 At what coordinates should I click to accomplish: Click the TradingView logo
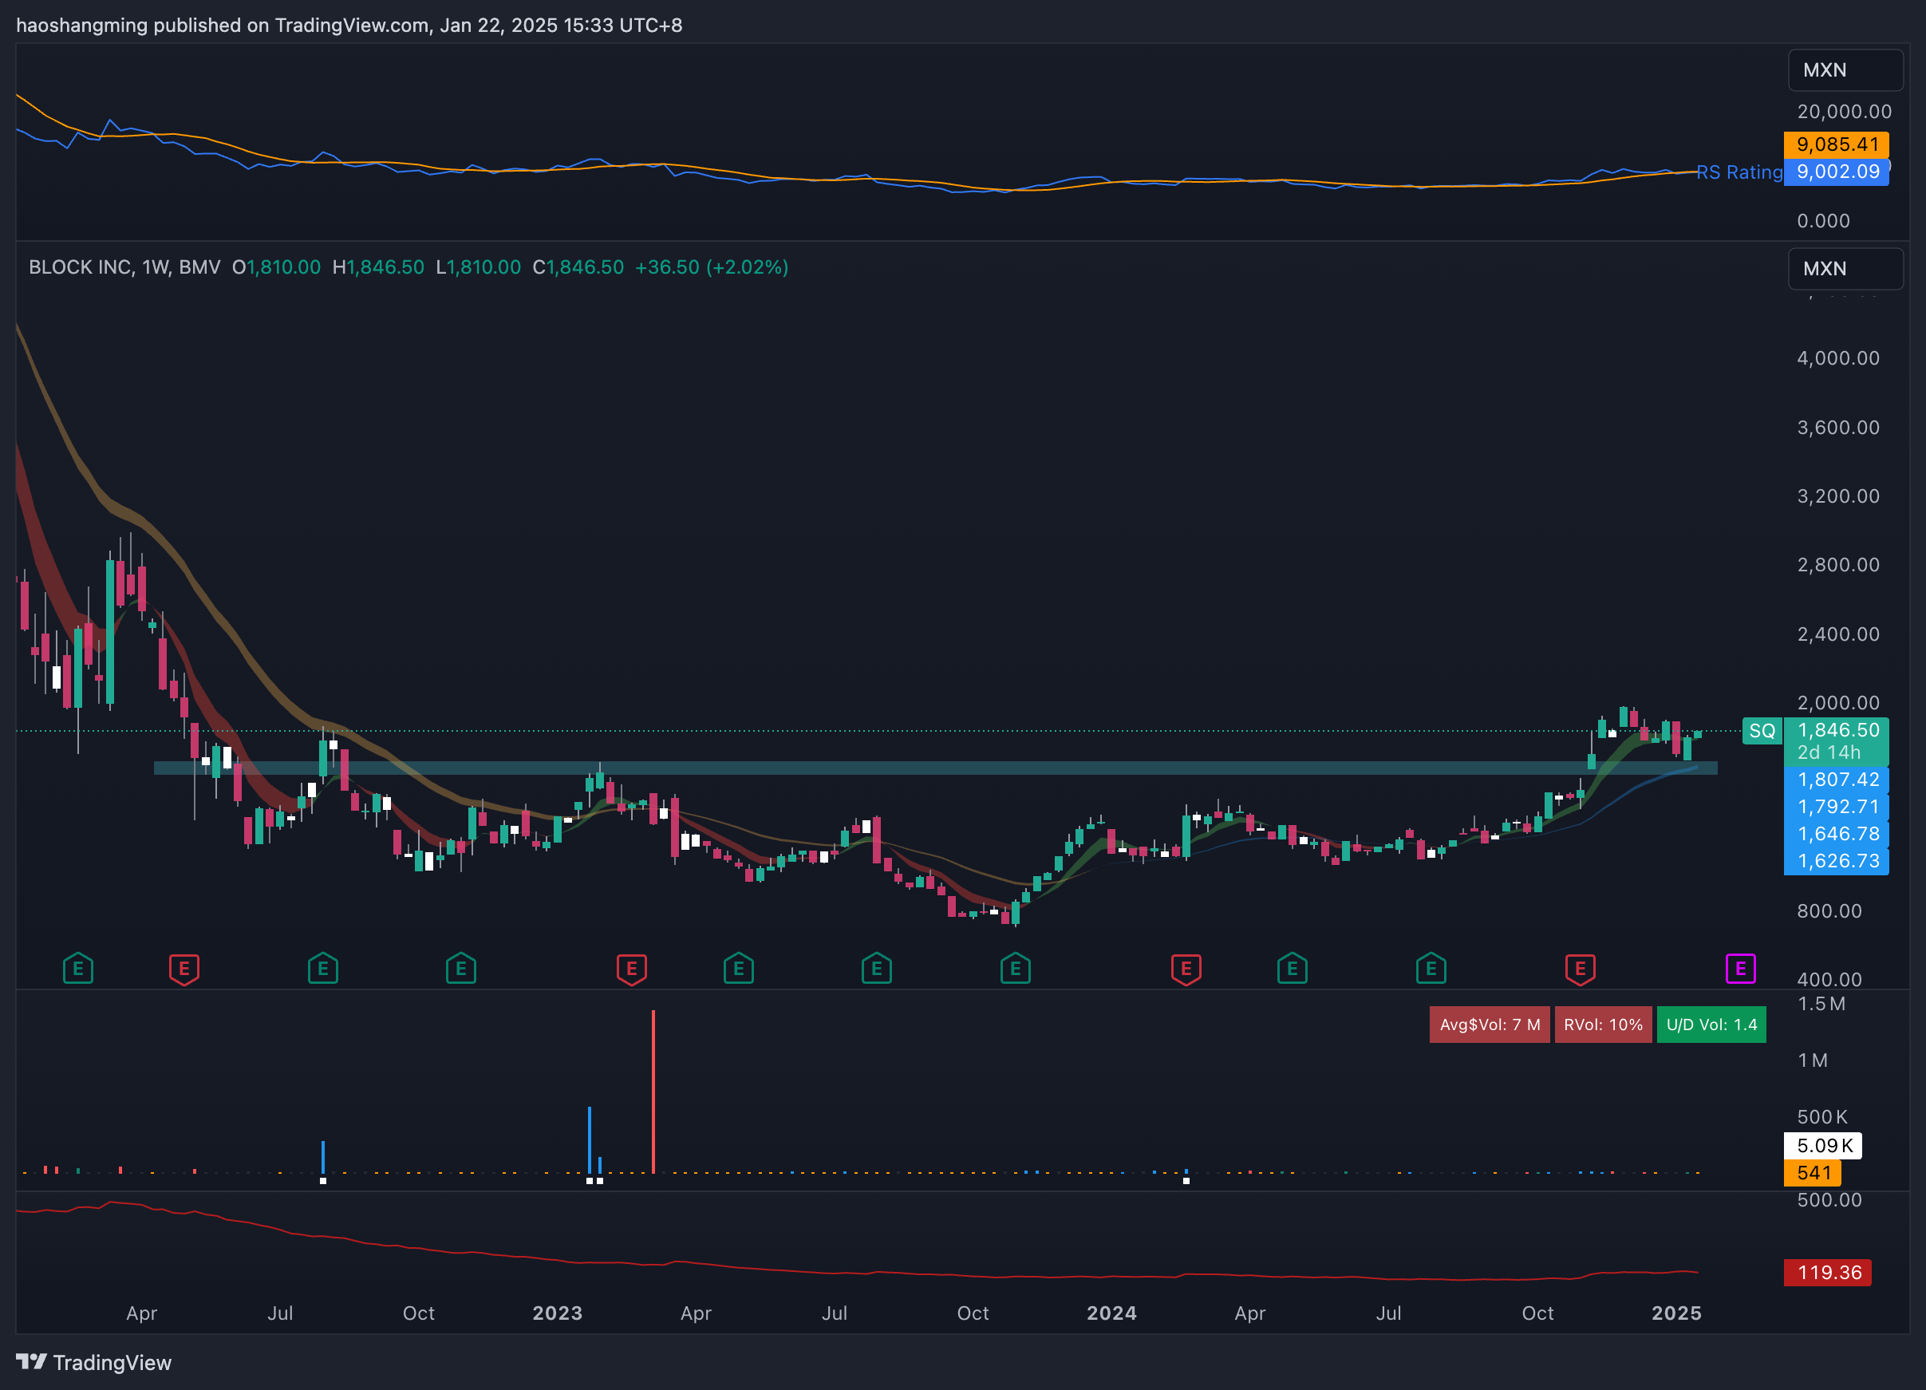pos(93,1362)
